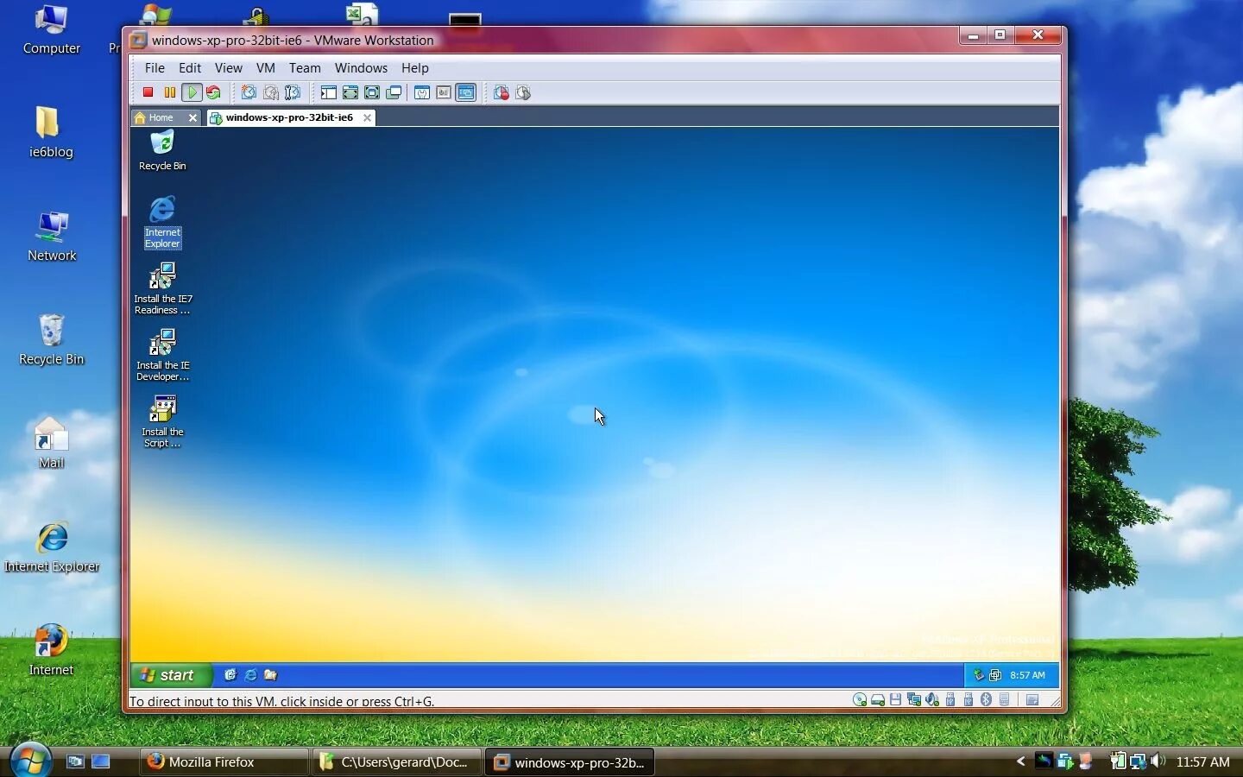The height and width of the screenshot is (777, 1243).
Task: Select Recycle Bin inside the XP guest
Action: coord(162,150)
